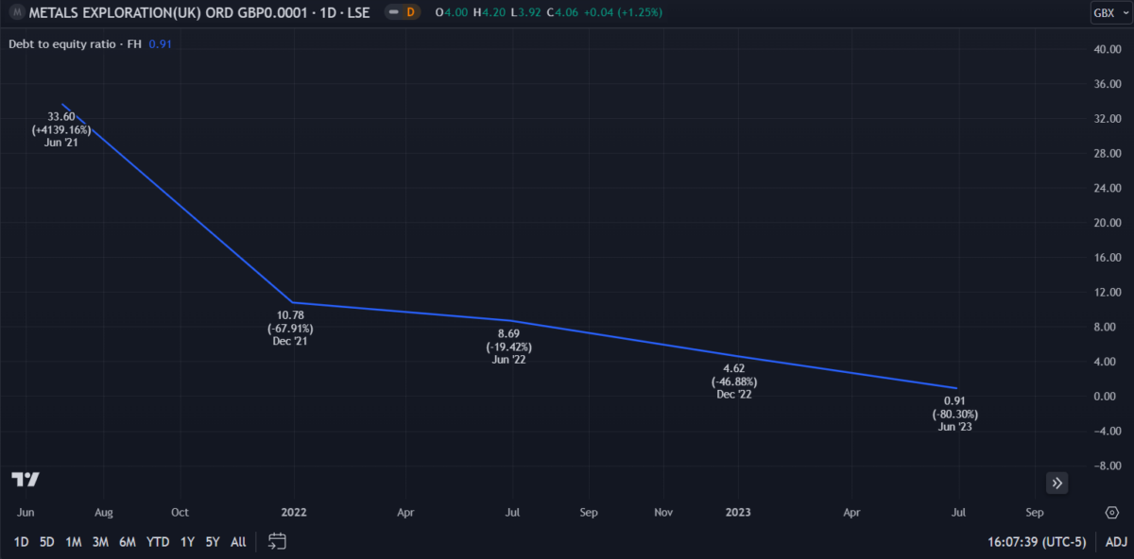Viewport: 1134px width, 559px height.
Task: Select the All time range
Action: 238,542
